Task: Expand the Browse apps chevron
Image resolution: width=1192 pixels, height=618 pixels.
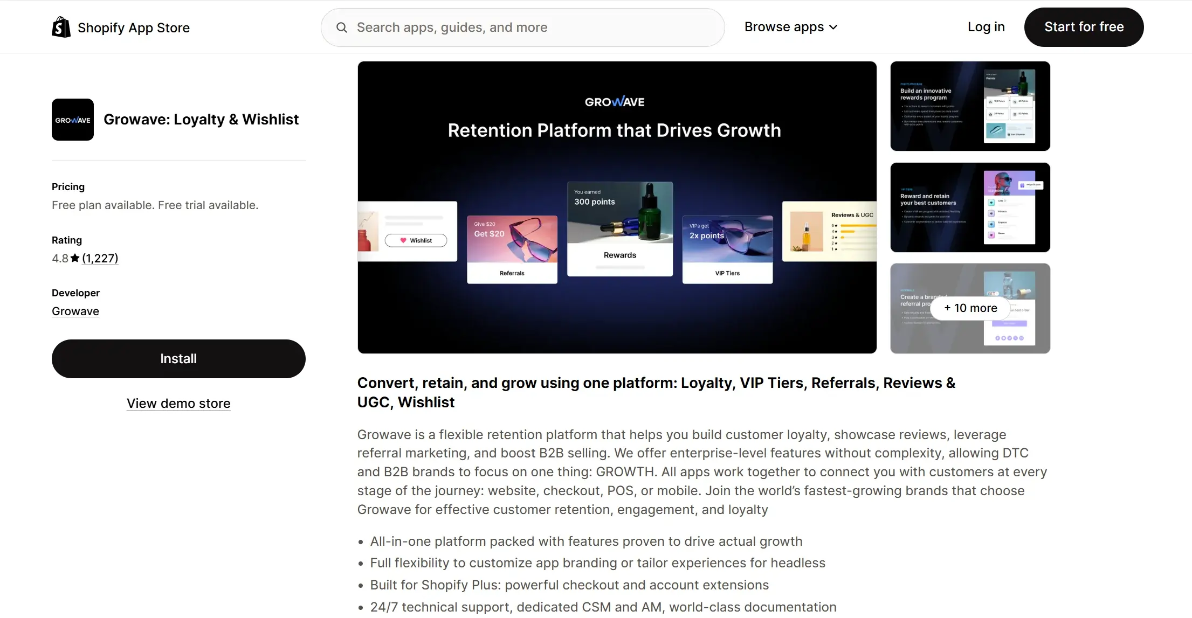Action: (833, 27)
